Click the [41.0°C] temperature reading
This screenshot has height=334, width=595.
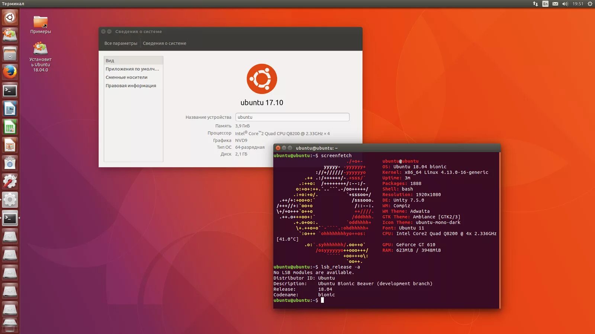(287, 239)
